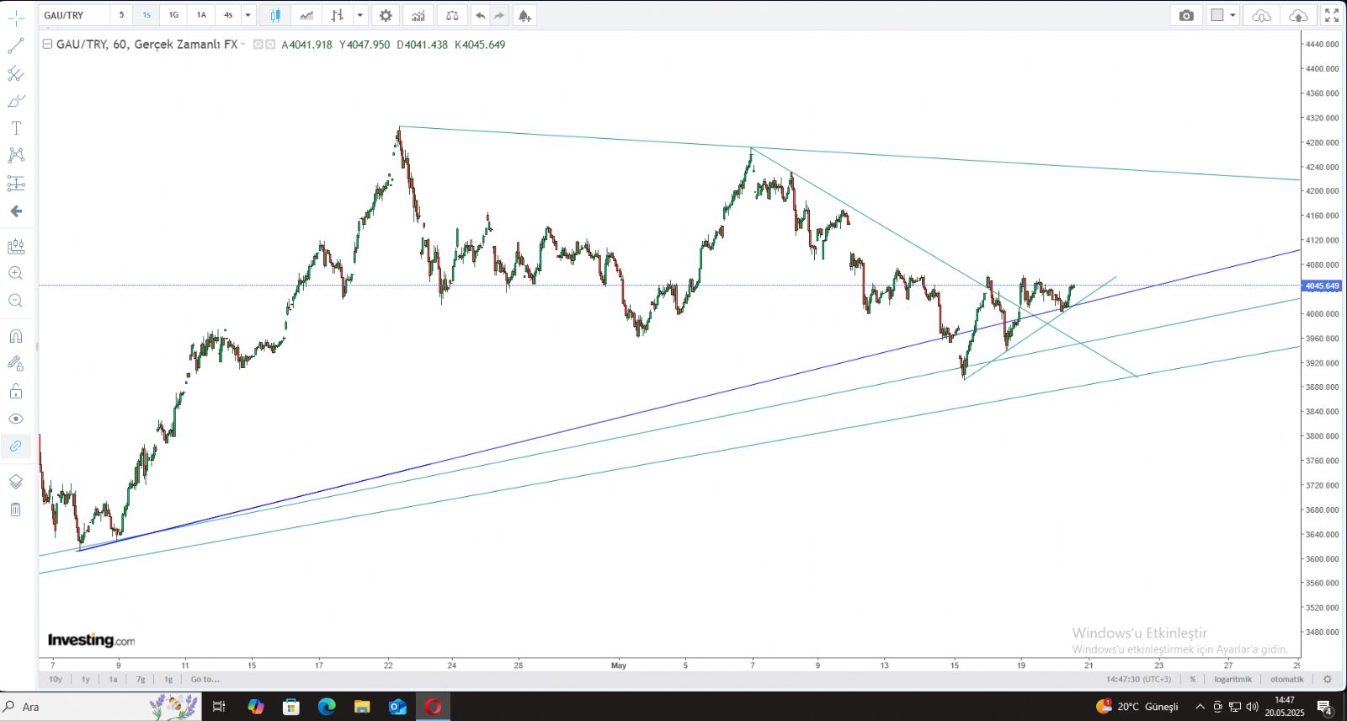This screenshot has height=721, width=1347.
Task: Click the GAU/TRY symbol search field
Action: pos(74,15)
